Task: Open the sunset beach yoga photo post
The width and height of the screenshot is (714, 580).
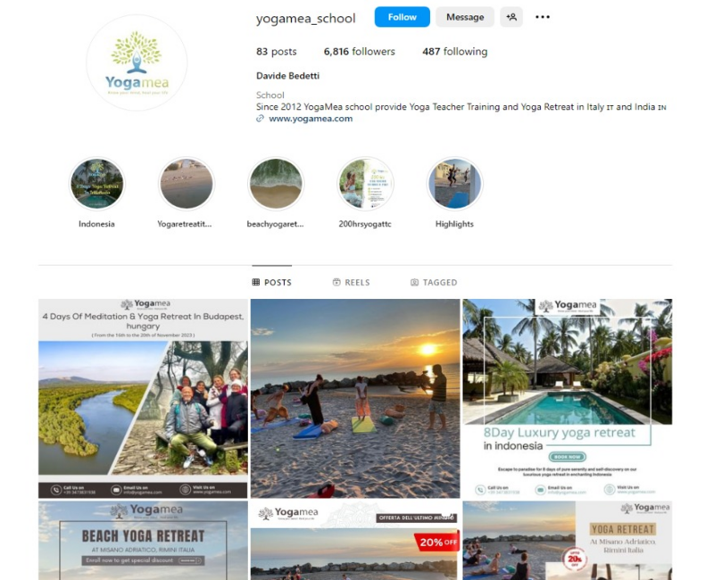Action: point(355,398)
